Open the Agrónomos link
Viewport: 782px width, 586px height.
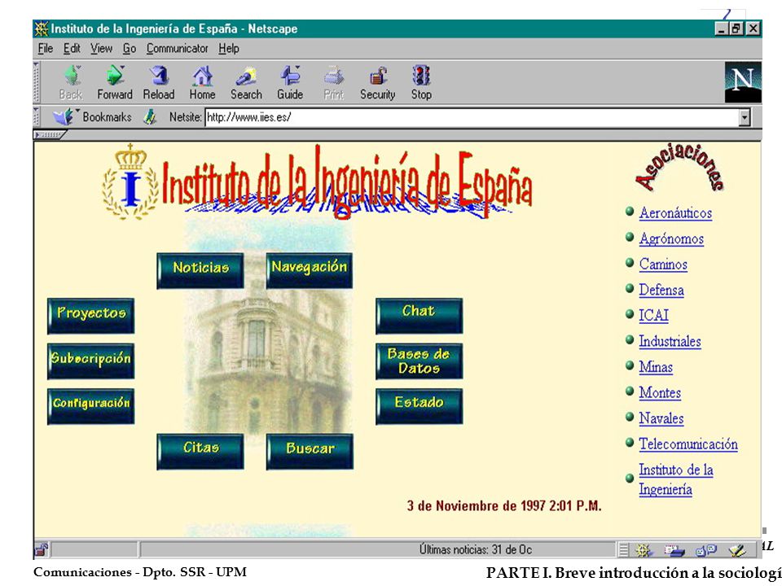(671, 238)
